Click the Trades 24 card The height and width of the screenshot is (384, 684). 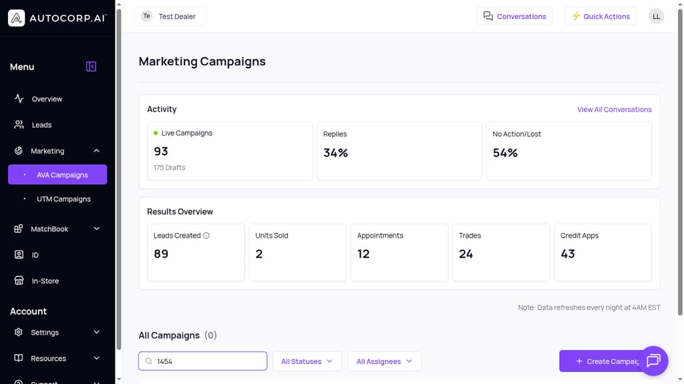[501, 252]
